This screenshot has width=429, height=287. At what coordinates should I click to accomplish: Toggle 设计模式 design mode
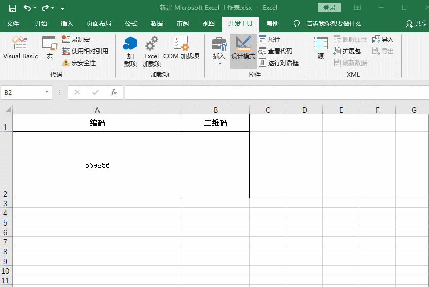click(243, 51)
